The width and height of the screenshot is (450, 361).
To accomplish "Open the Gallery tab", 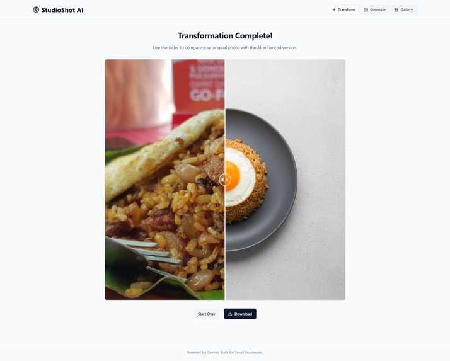I will (403, 9).
